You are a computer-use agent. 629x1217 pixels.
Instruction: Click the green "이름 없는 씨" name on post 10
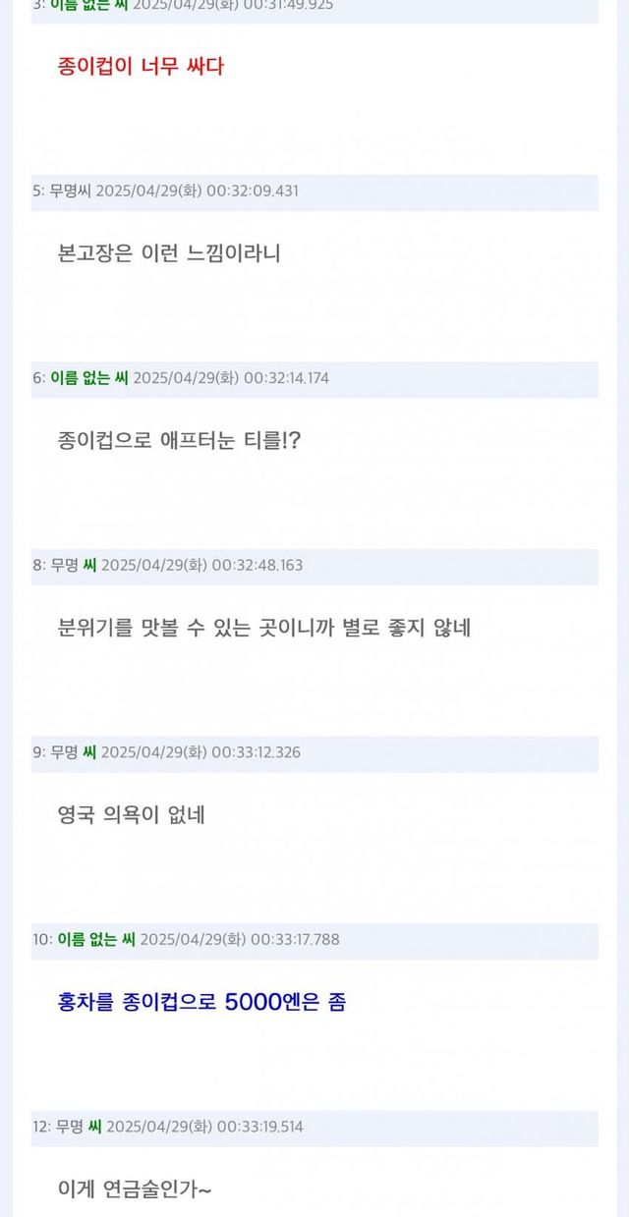pyautogui.click(x=96, y=940)
